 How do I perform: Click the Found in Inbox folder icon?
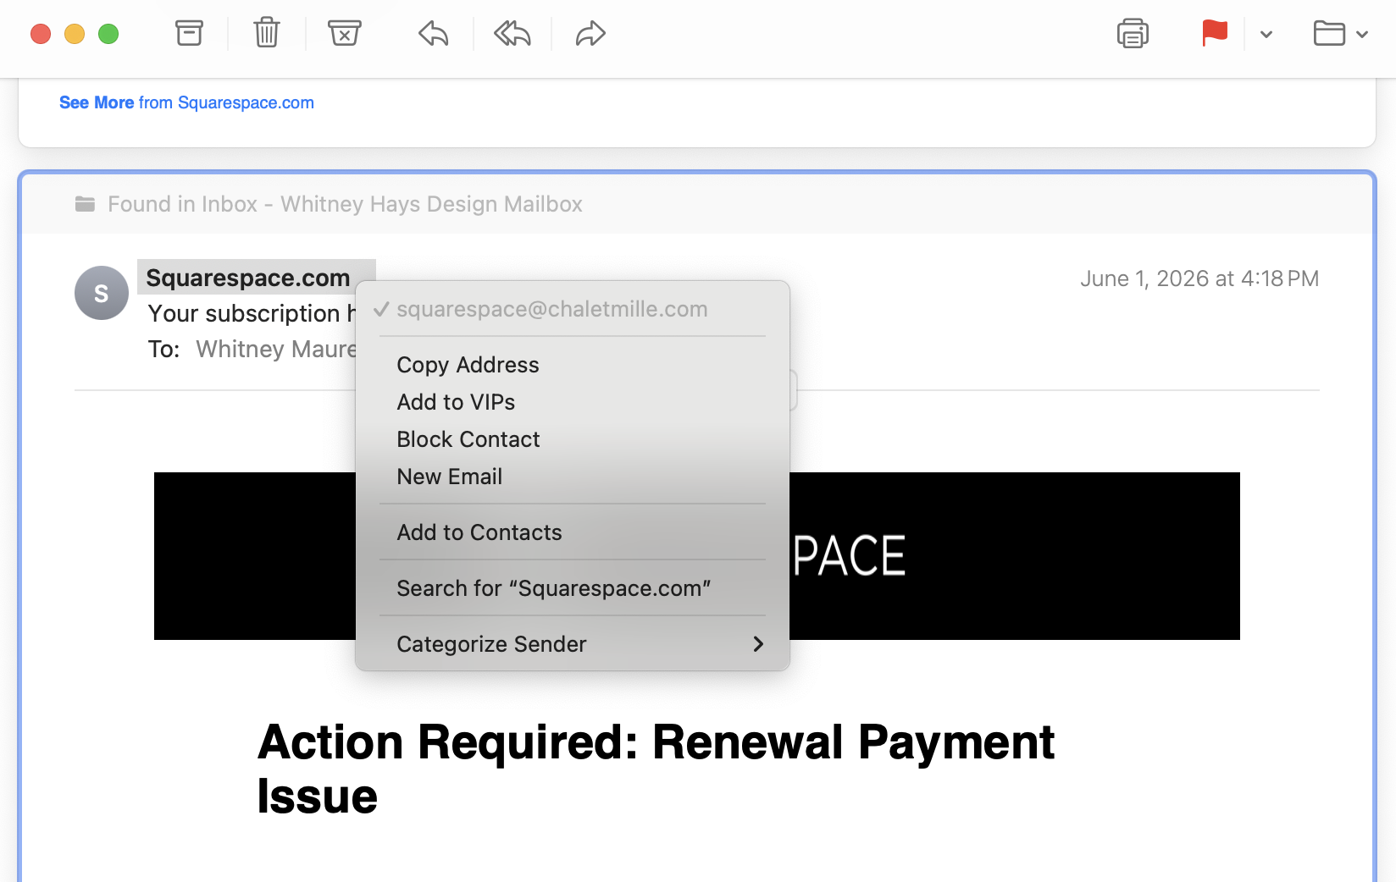pos(85,204)
